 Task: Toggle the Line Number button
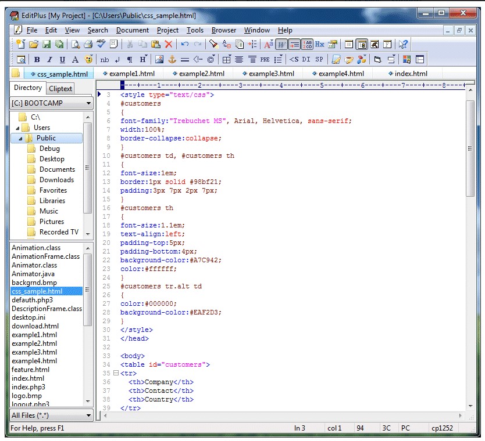307,44
